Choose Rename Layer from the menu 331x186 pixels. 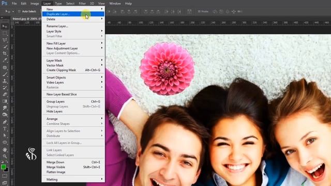coord(73,26)
